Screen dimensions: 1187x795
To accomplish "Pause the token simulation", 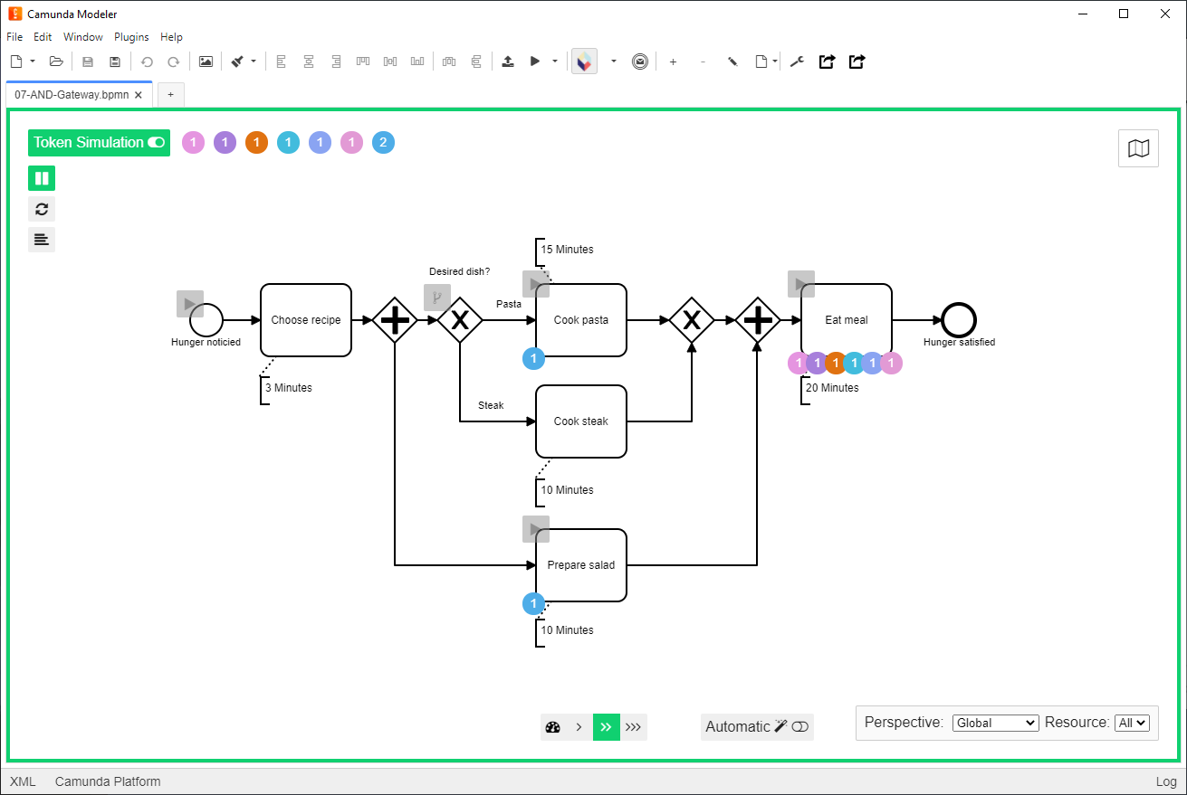I will point(42,178).
